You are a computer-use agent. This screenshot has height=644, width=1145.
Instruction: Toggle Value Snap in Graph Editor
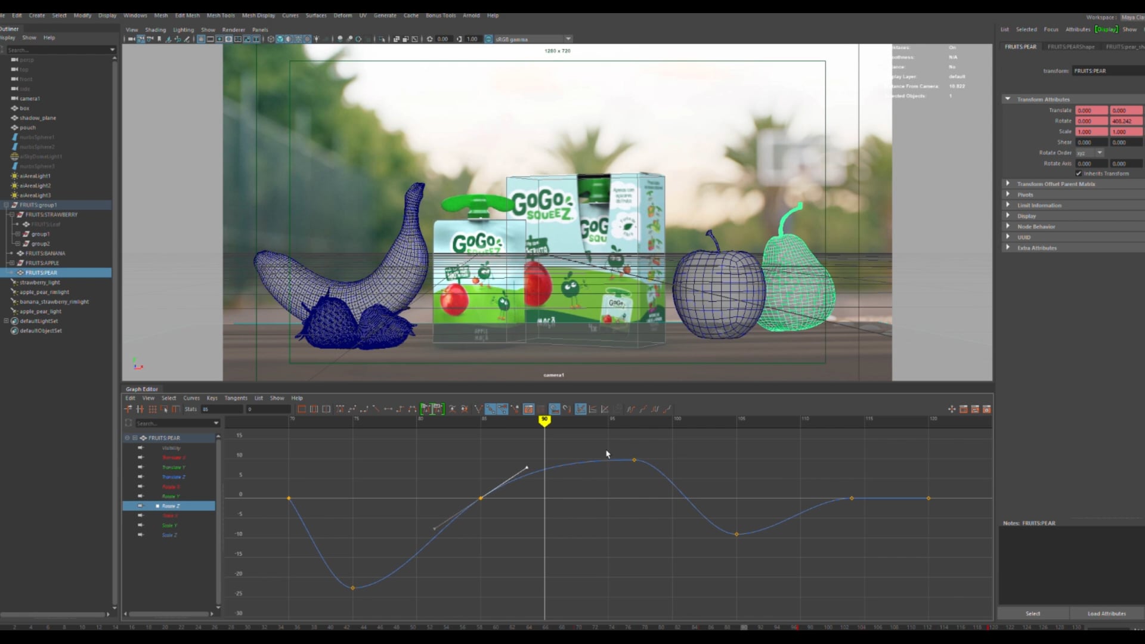pyautogui.click(x=567, y=409)
